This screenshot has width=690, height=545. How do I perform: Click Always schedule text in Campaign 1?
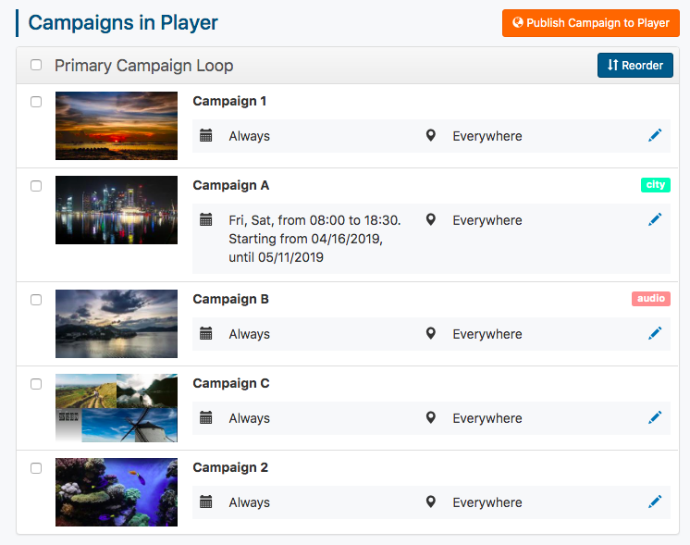(249, 136)
